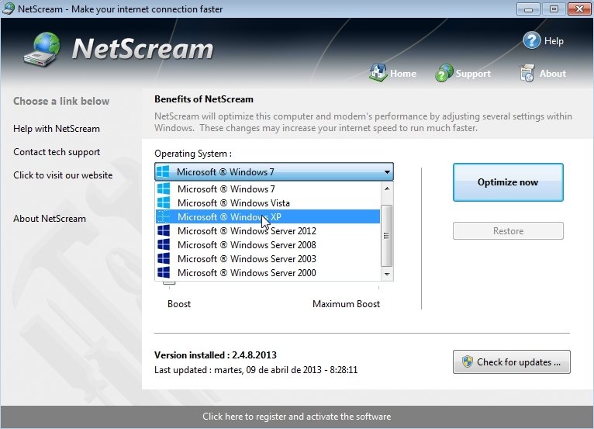Click the dropdown list scrollbar up arrow

(387, 189)
